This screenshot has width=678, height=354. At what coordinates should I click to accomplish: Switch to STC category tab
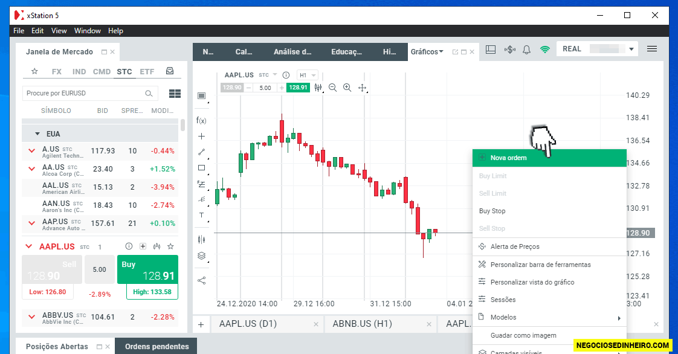tap(124, 72)
